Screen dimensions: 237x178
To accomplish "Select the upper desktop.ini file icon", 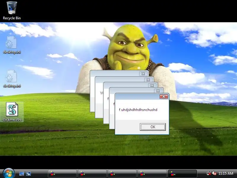I will 12,45.
